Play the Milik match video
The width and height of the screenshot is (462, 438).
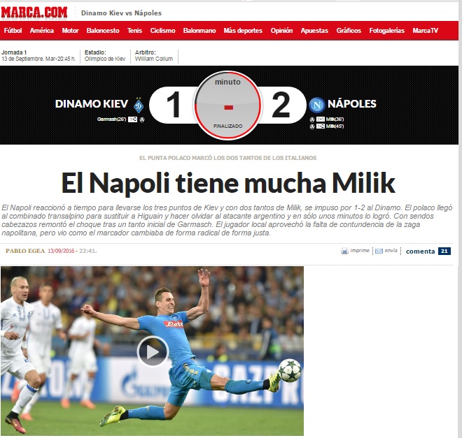153,351
